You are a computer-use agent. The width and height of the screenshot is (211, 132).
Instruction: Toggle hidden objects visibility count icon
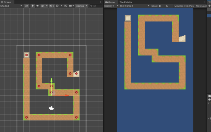coord(52,6)
